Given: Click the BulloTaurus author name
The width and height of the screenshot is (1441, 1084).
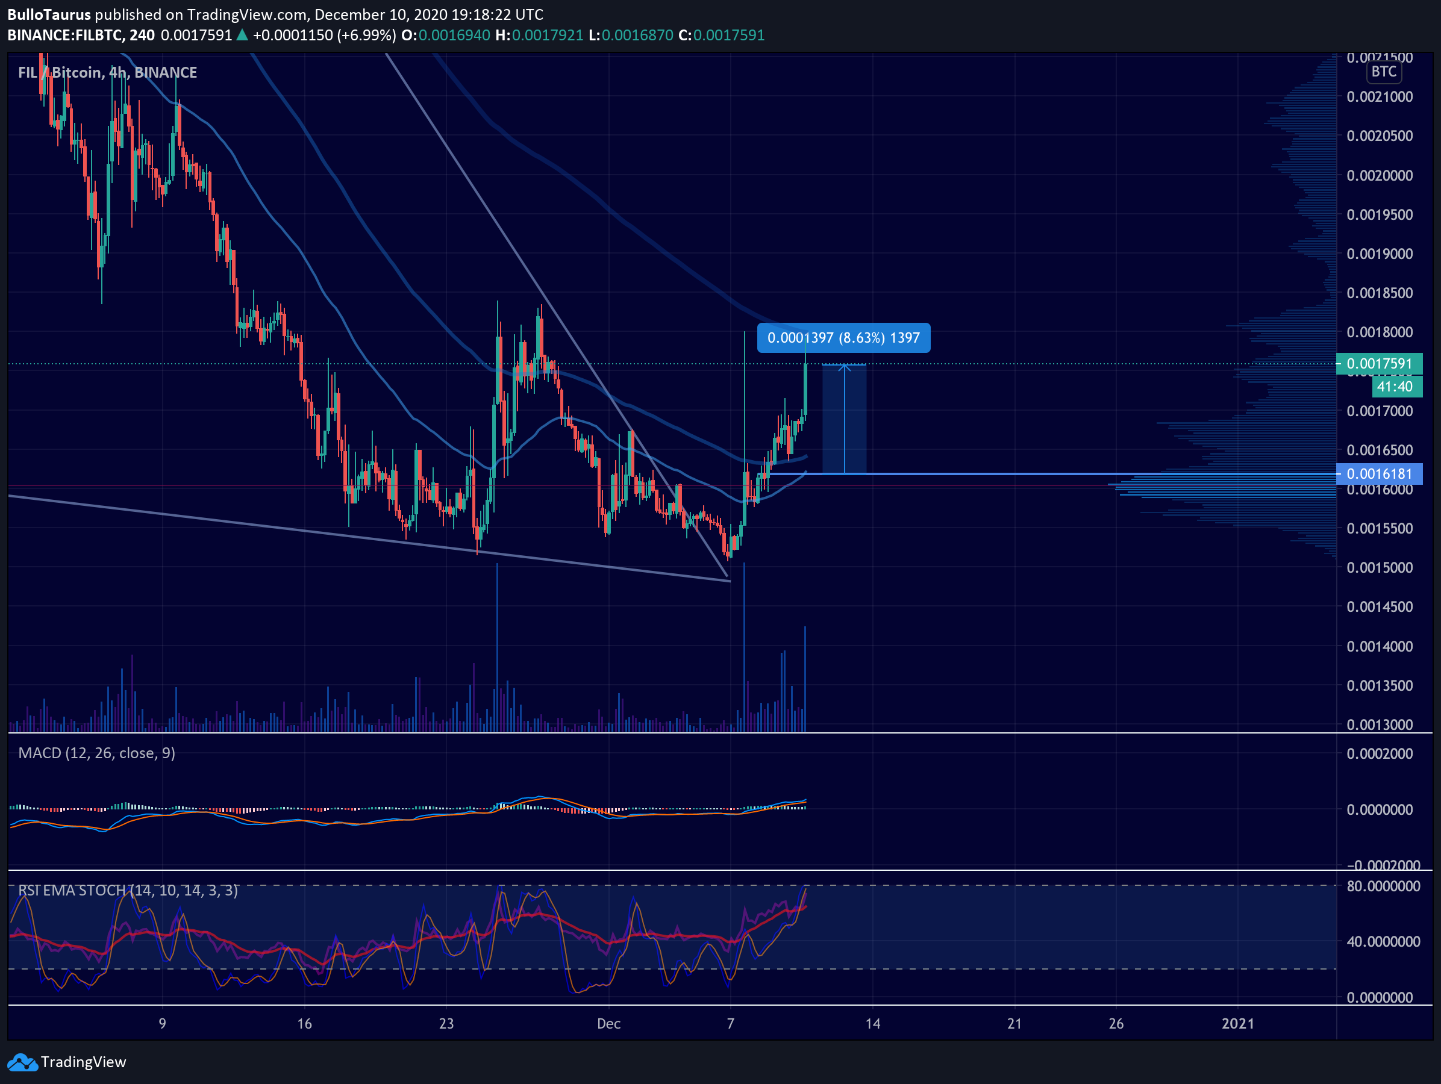Looking at the screenshot, I should pos(49,14).
